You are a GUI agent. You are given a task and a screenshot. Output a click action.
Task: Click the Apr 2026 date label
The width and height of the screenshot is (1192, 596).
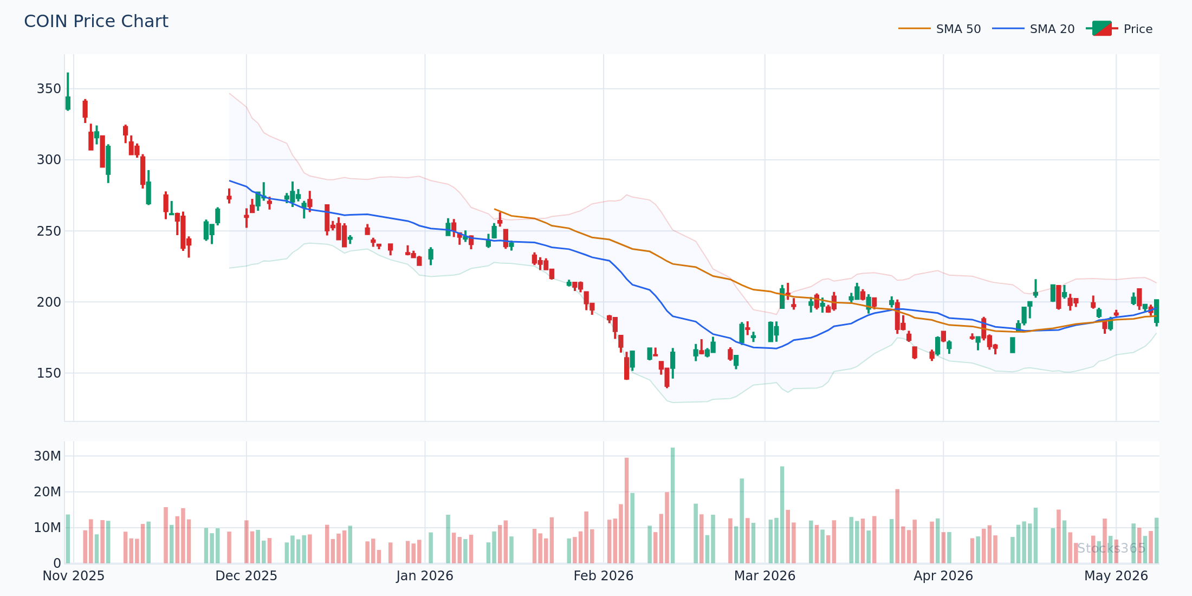pyautogui.click(x=943, y=576)
